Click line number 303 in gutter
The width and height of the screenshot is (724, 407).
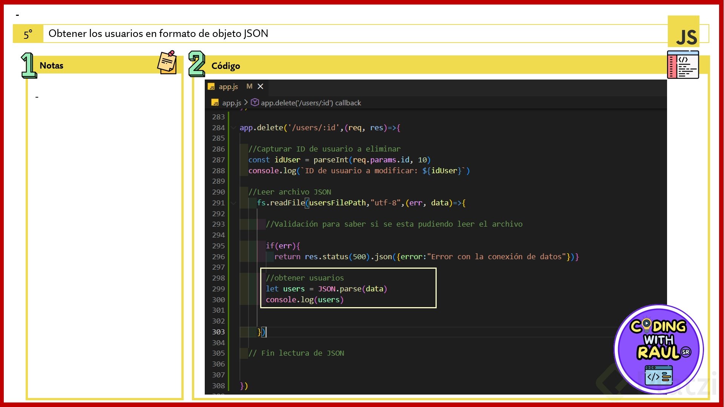(x=218, y=332)
